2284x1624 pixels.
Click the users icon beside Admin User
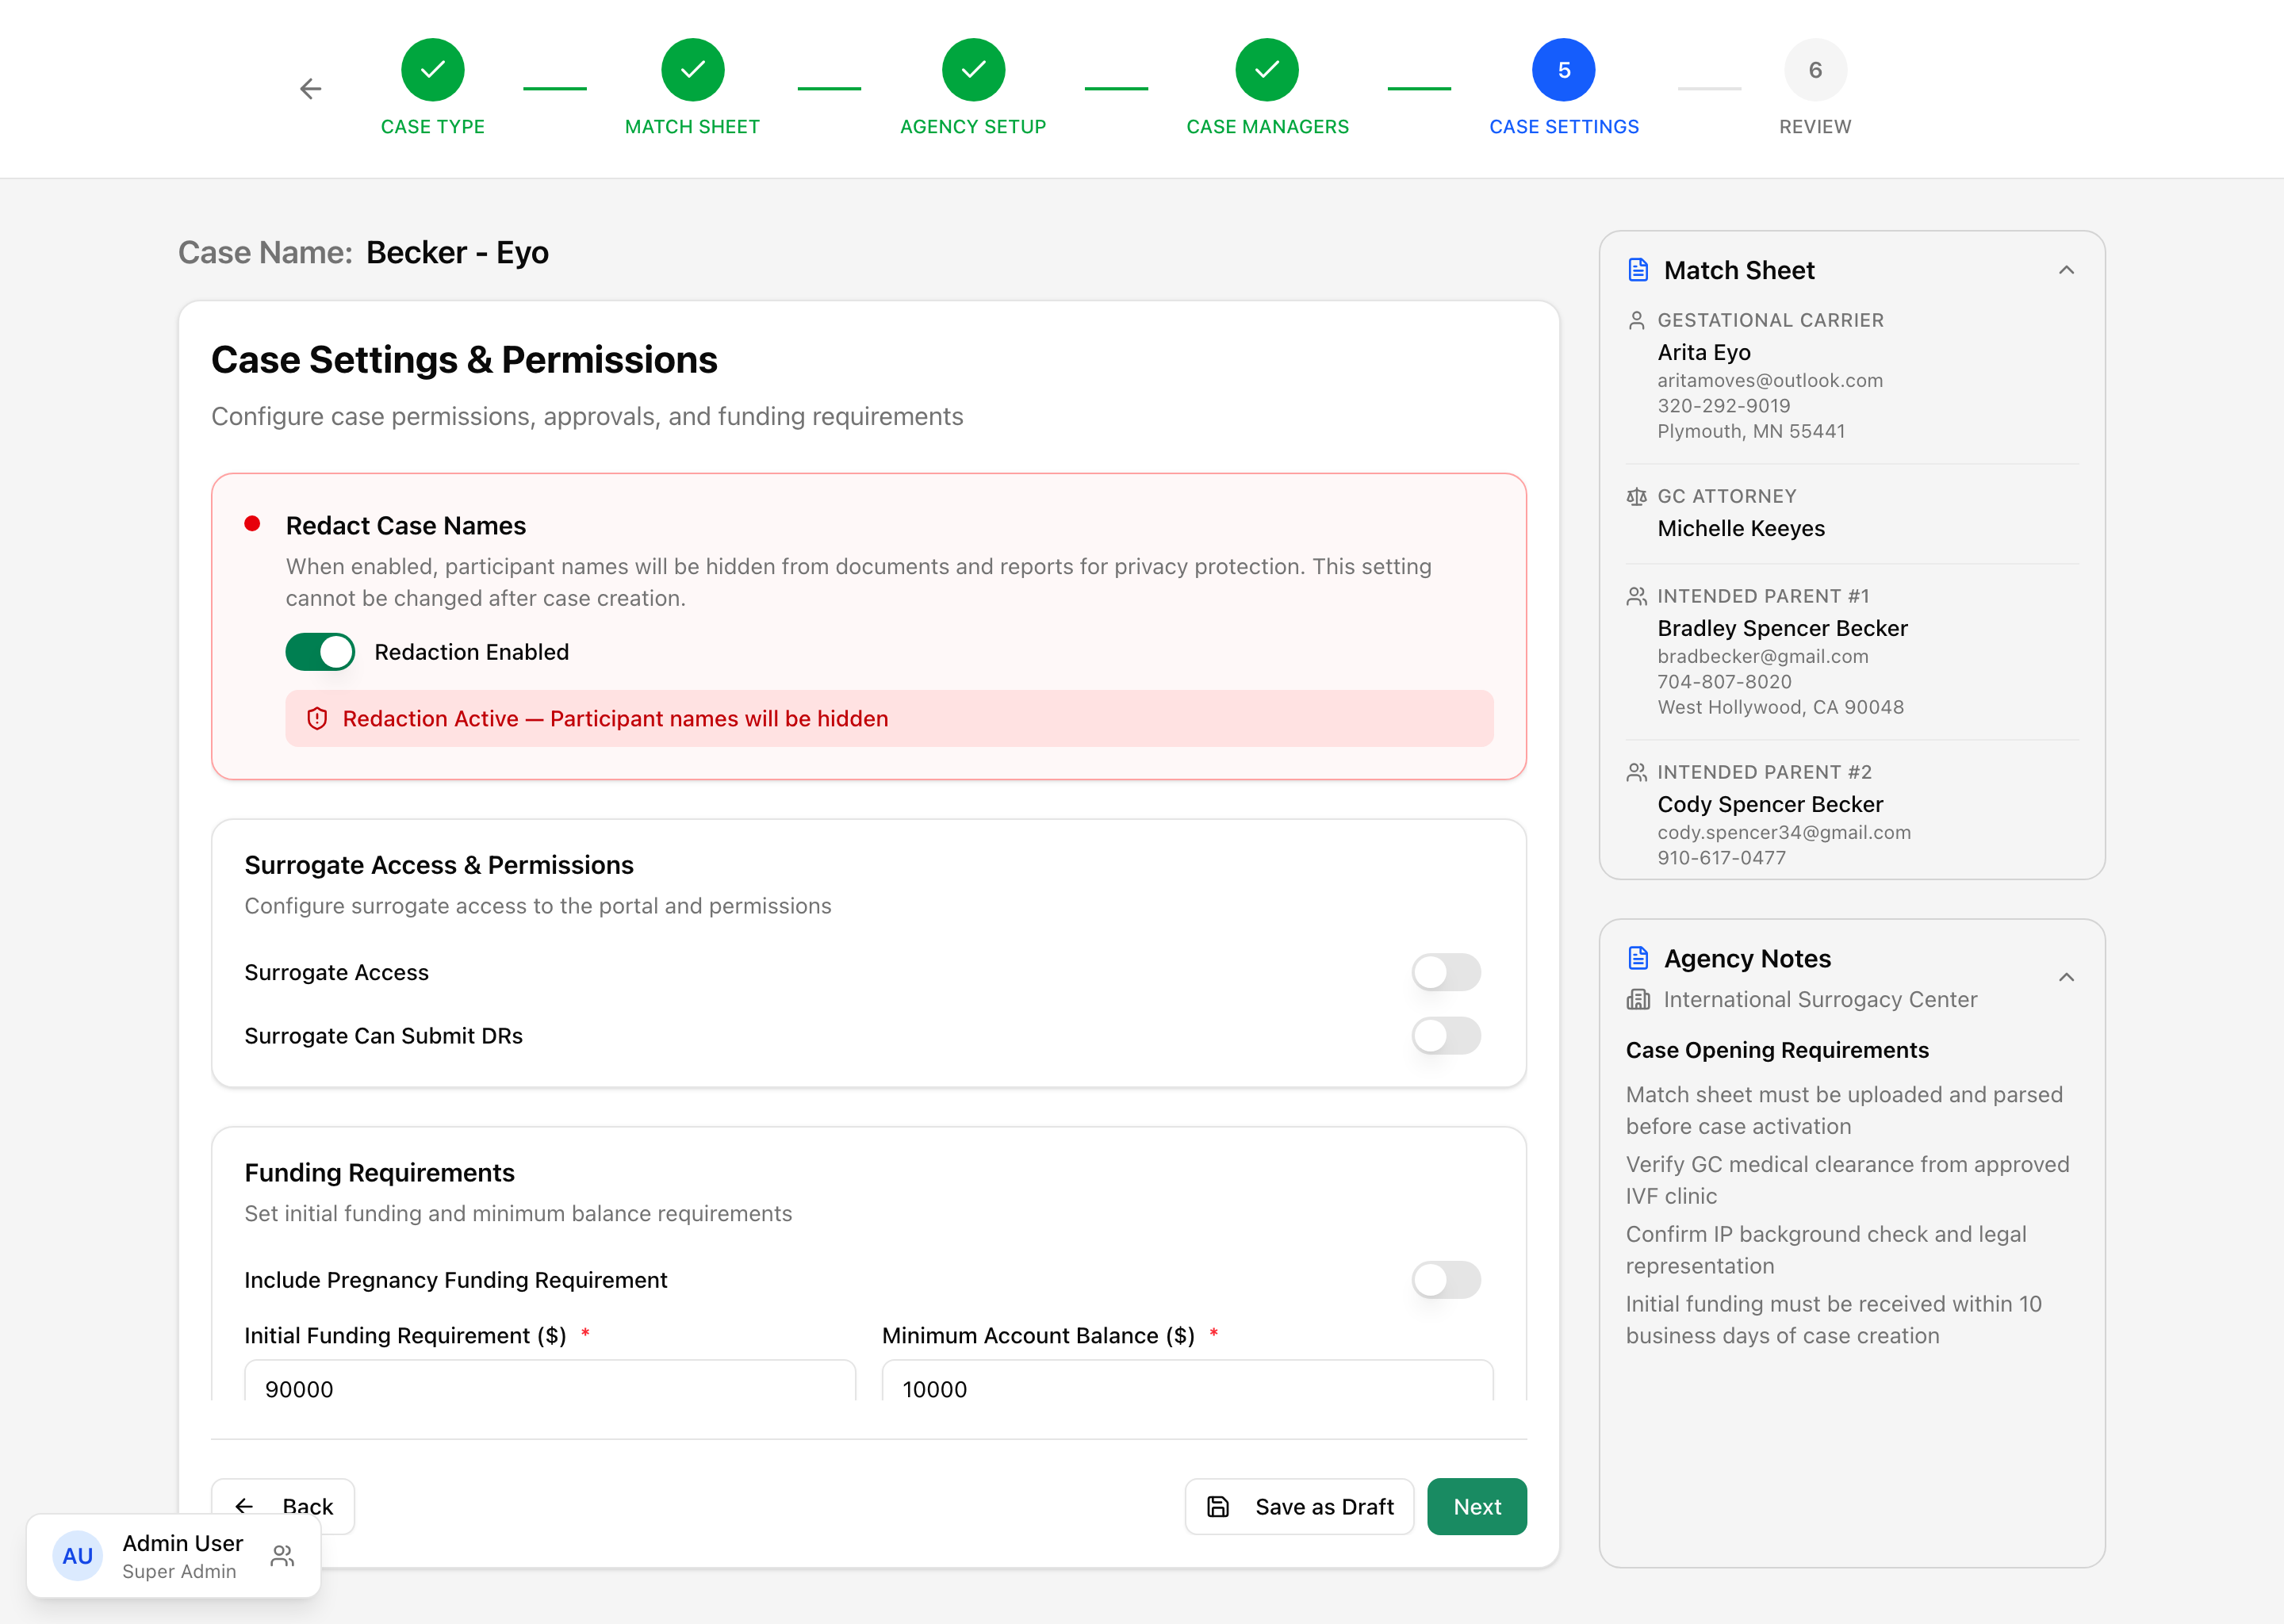[283, 1556]
